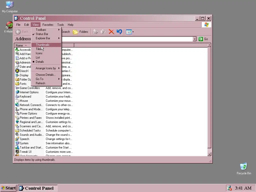Click the Mouse item icon
This screenshot has width=256, height=192.
point(17,101)
